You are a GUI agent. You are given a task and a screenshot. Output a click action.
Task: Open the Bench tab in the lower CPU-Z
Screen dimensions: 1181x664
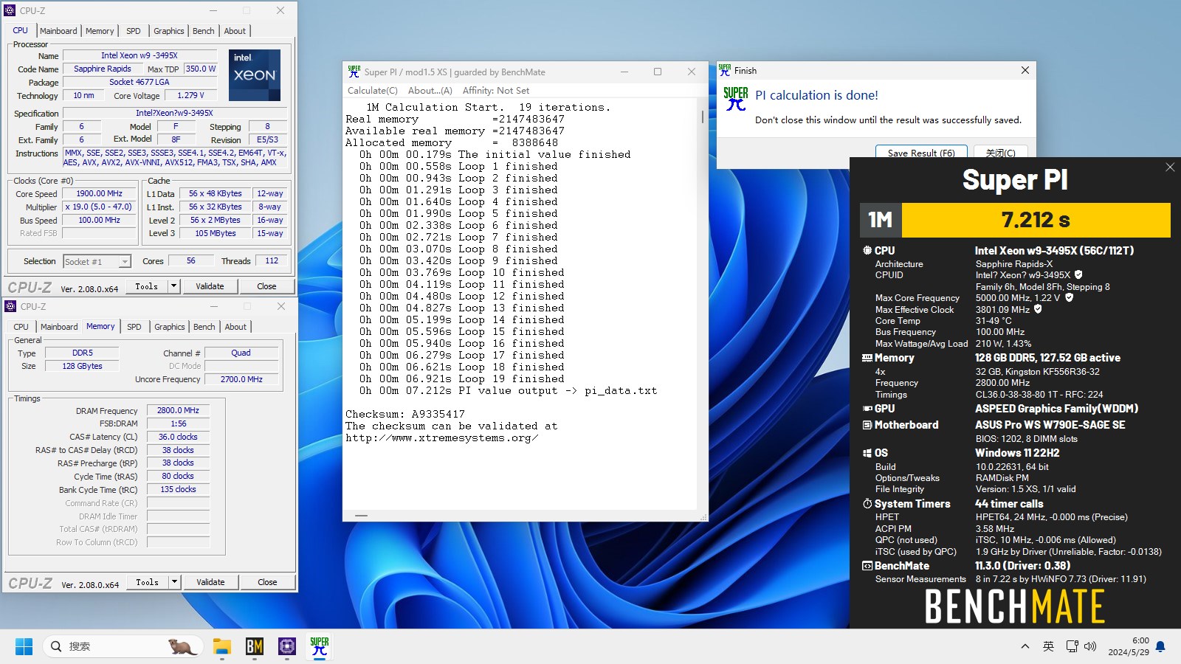pos(204,327)
